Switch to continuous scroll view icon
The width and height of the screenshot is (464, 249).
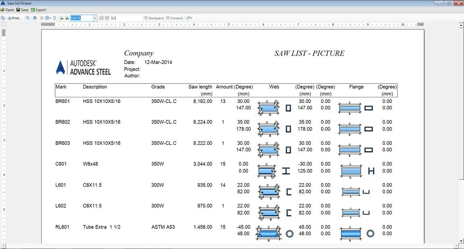(54, 18)
